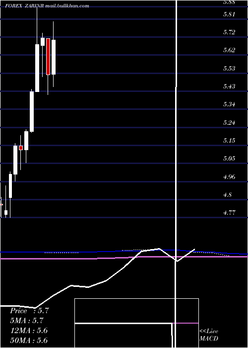Click the 5.81 price axis label
Viewport: 248px width, 348px height.
(x=229, y=14)
